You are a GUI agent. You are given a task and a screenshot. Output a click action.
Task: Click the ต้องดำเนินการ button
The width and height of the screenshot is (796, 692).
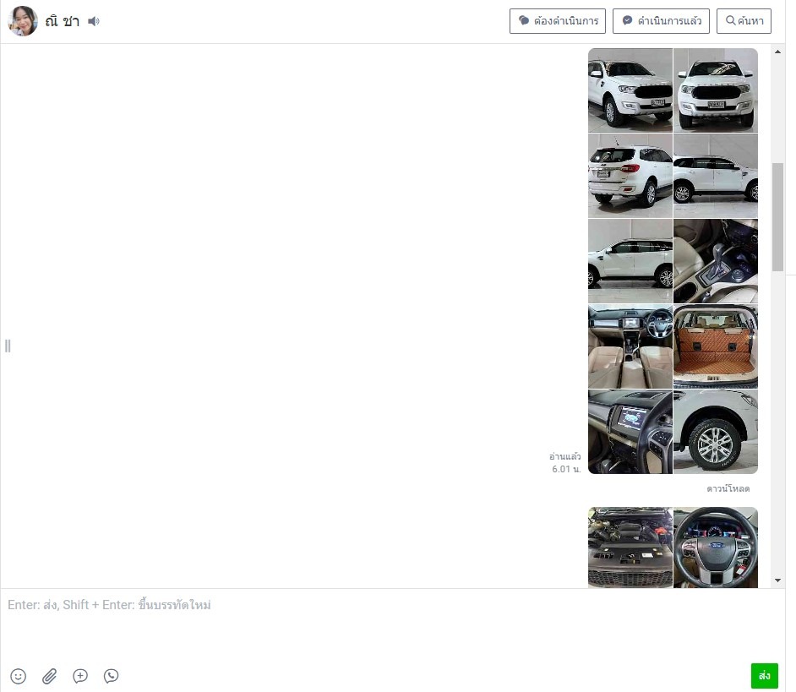[558, 21]
